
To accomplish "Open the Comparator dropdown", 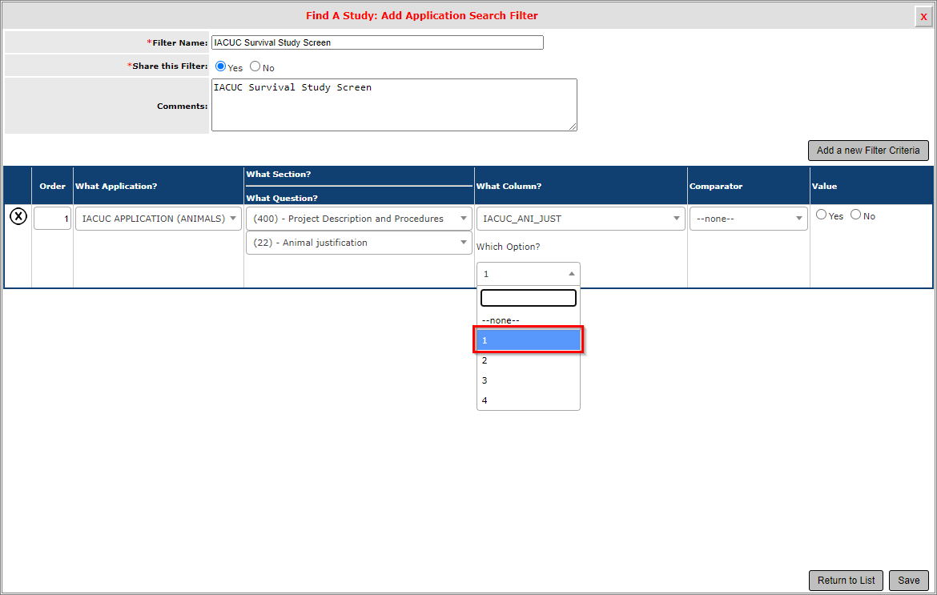I will (748, 219).
